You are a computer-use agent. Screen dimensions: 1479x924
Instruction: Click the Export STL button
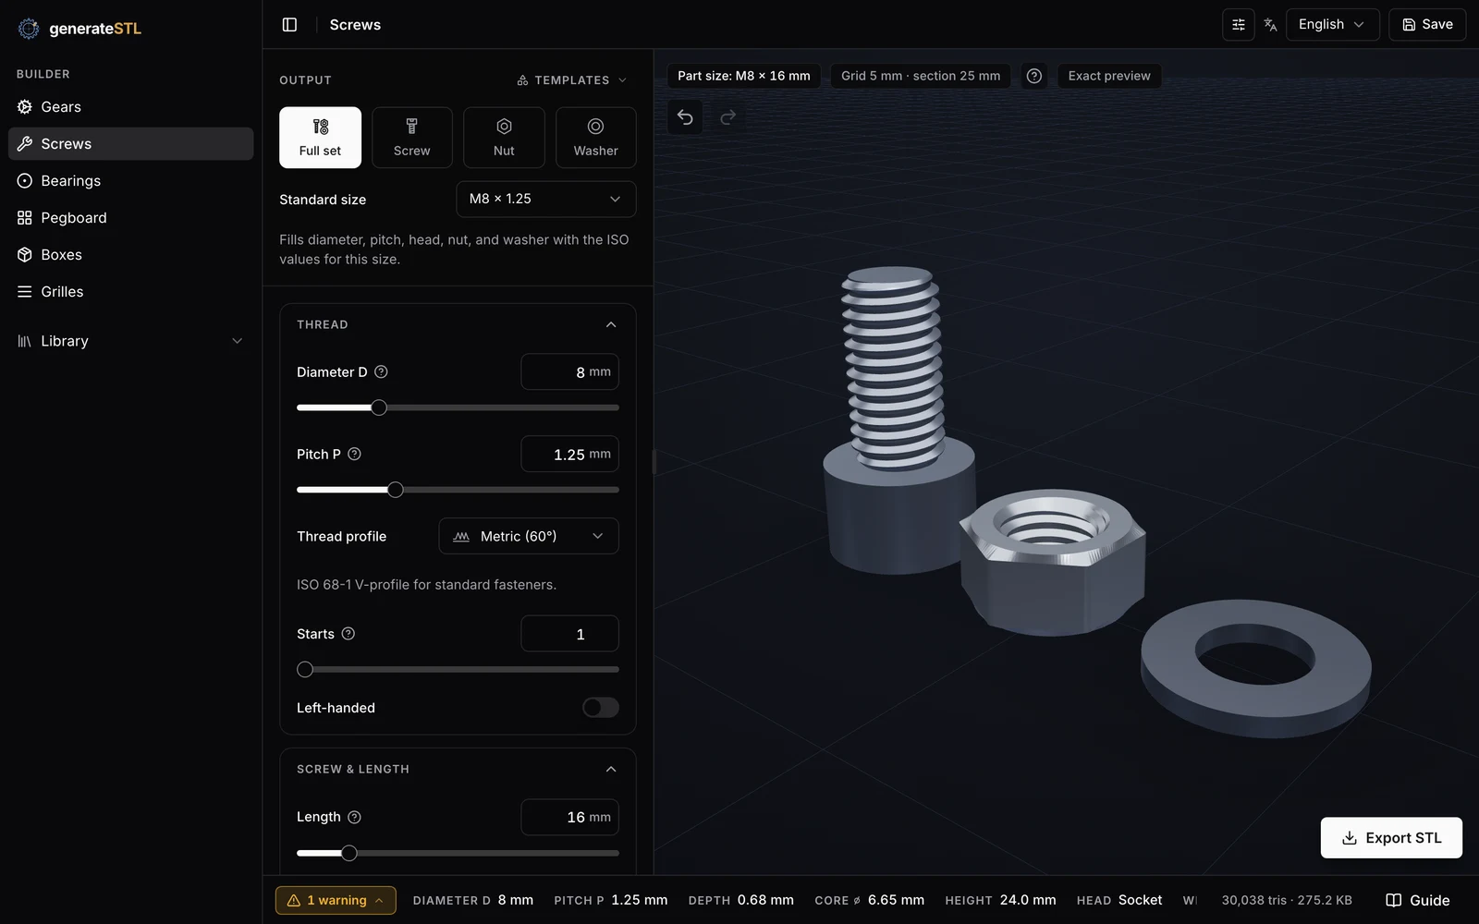click(x=1391, y=838)
